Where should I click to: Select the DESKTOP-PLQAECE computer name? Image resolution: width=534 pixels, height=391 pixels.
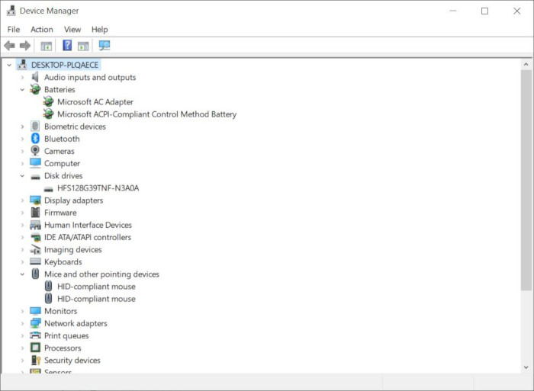65,65
